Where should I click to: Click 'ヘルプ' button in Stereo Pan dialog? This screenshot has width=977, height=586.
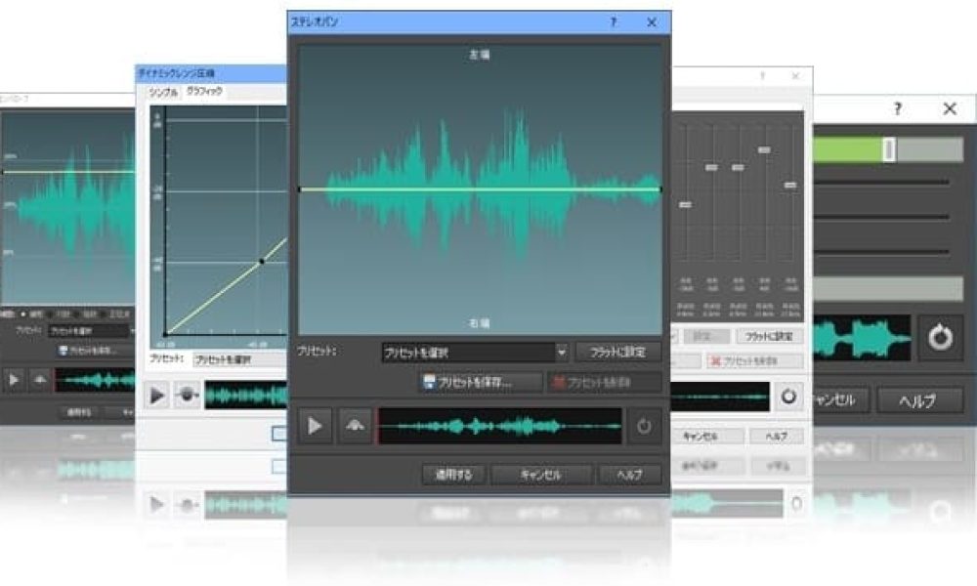pyautogui.click(x=629, y=475)
